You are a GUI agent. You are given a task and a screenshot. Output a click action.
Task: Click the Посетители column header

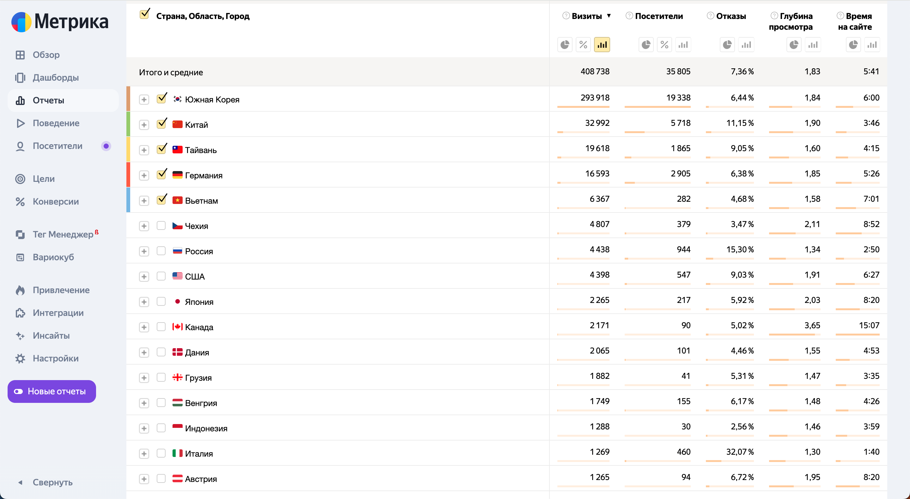(659, 16)
